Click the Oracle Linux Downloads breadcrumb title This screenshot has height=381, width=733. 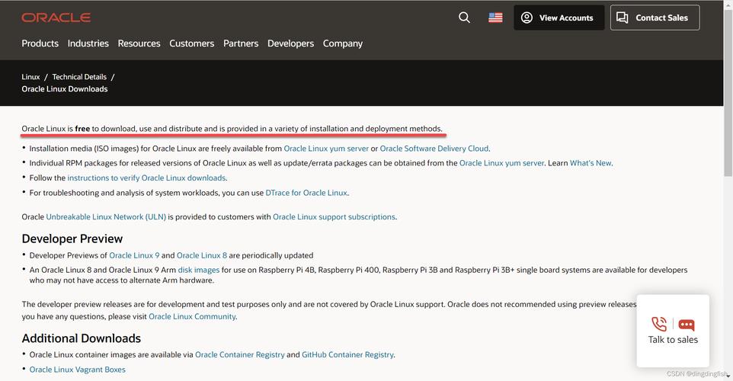tap(65, 89)
